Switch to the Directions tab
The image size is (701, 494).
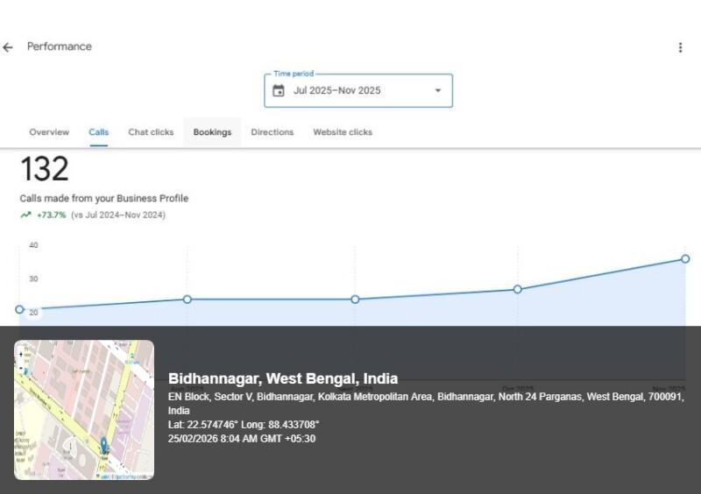272,132
